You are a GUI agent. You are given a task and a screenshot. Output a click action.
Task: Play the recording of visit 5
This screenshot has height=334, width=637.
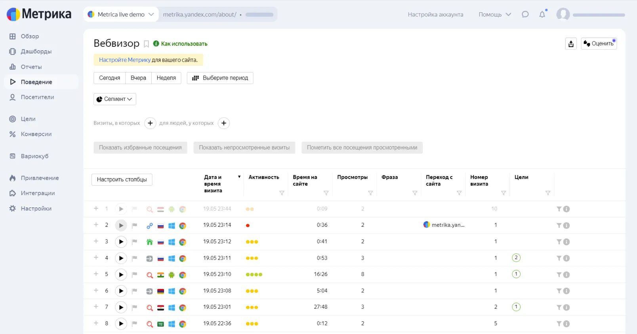pos(121,275)
